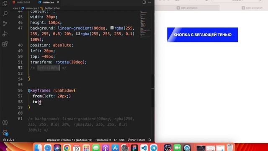Viewport: 268px width, 151px height.
Task: Click the css folder breadcrumb
Action: [x=15, y=8]
